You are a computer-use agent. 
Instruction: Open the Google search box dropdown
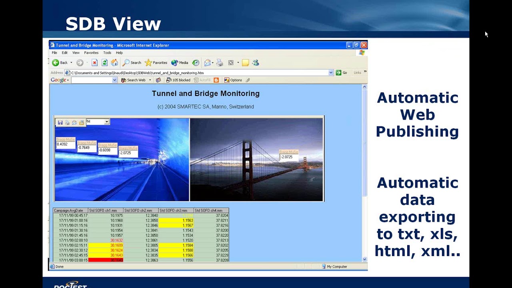click(x=114, y=80)
